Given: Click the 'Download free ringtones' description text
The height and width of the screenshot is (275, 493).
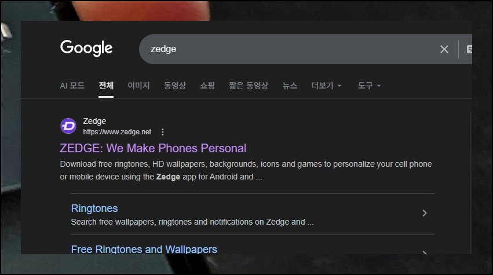Looking at the screenshot, I should click(x=246, y=170).
